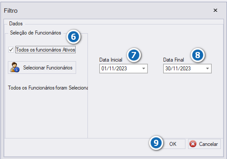
Task: Click the blue number 8 badge
Action: pos(198,55)
